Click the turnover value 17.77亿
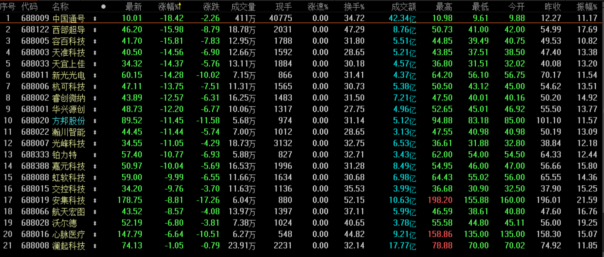Screen dimensions: 604x257 [x=402, y=246]
